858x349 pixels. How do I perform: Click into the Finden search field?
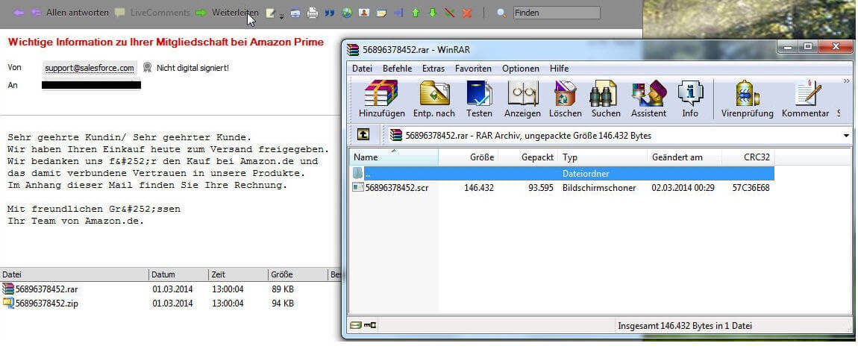[x=557, y=13]
